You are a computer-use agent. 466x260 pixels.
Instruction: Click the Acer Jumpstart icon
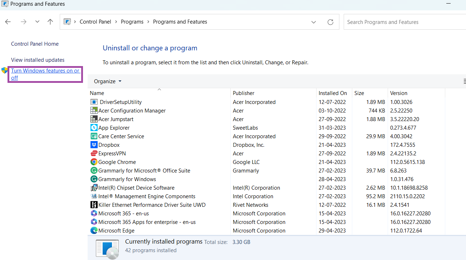tap(94, 119)
